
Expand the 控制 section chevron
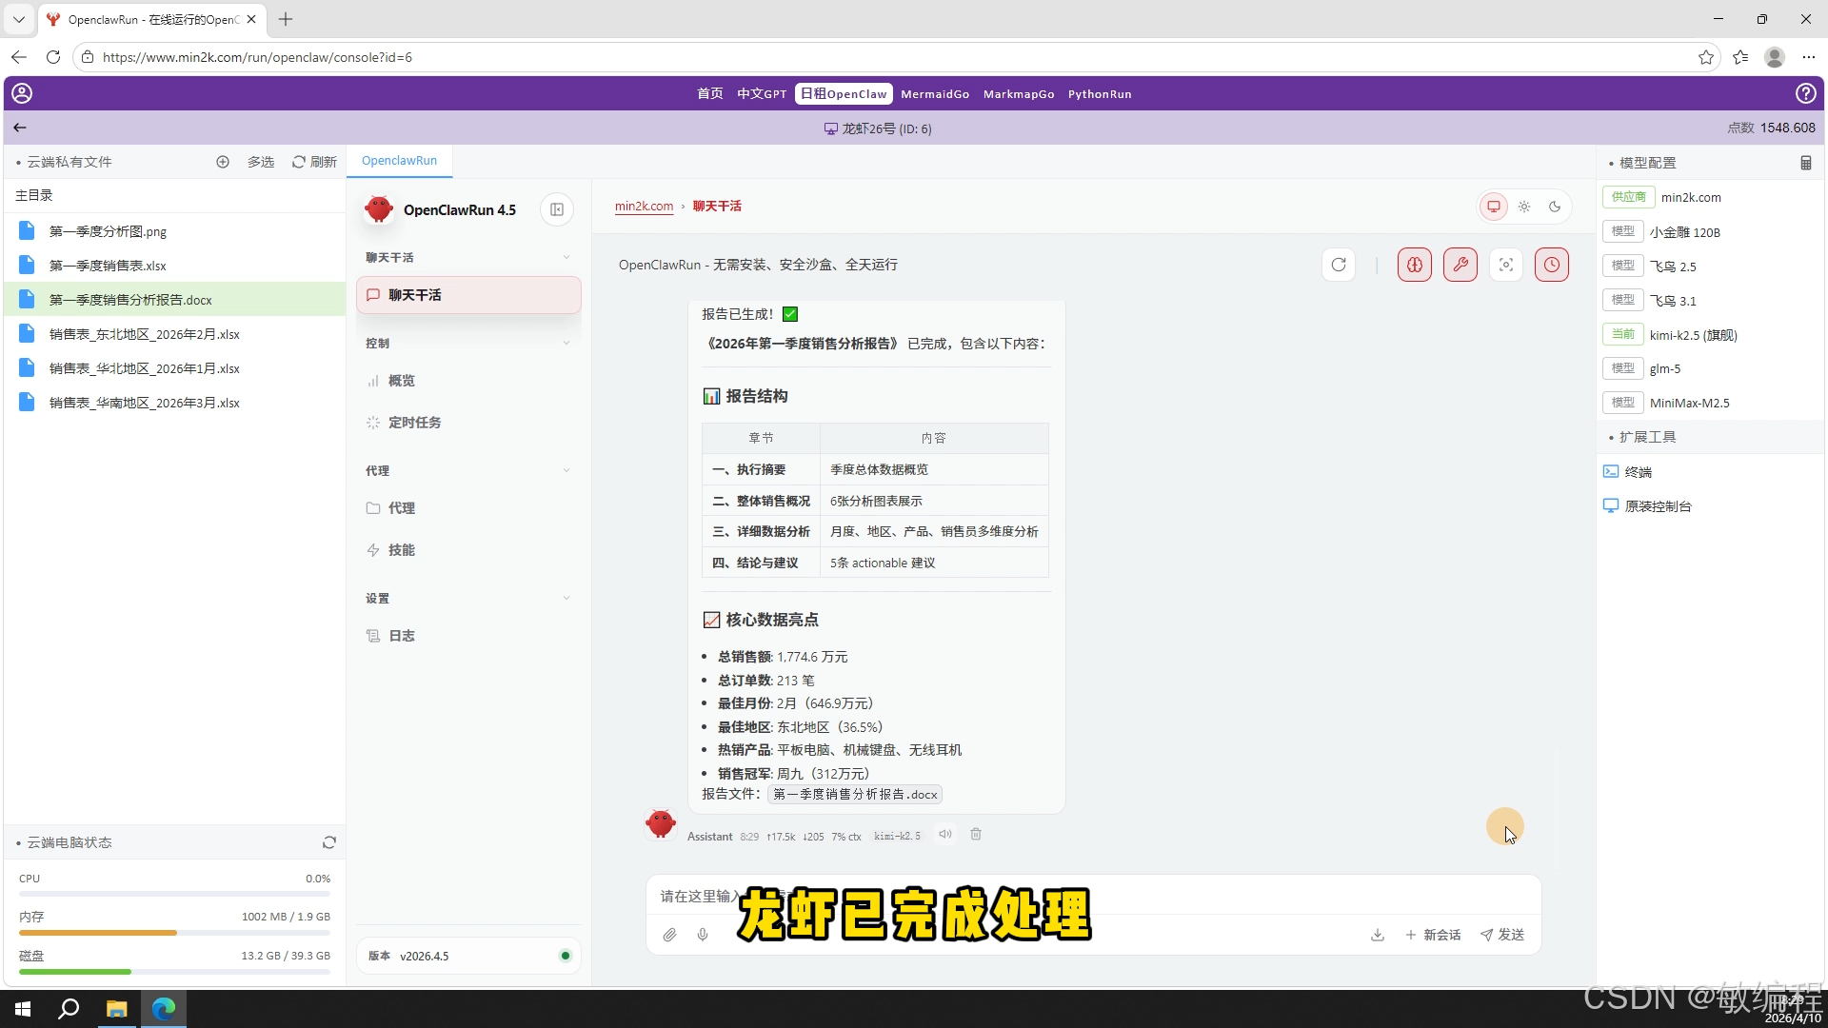(x=566, y=343)
